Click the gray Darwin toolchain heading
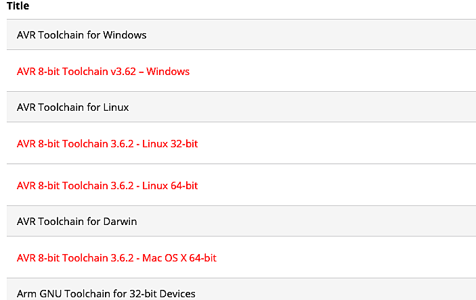 (77, 222)
